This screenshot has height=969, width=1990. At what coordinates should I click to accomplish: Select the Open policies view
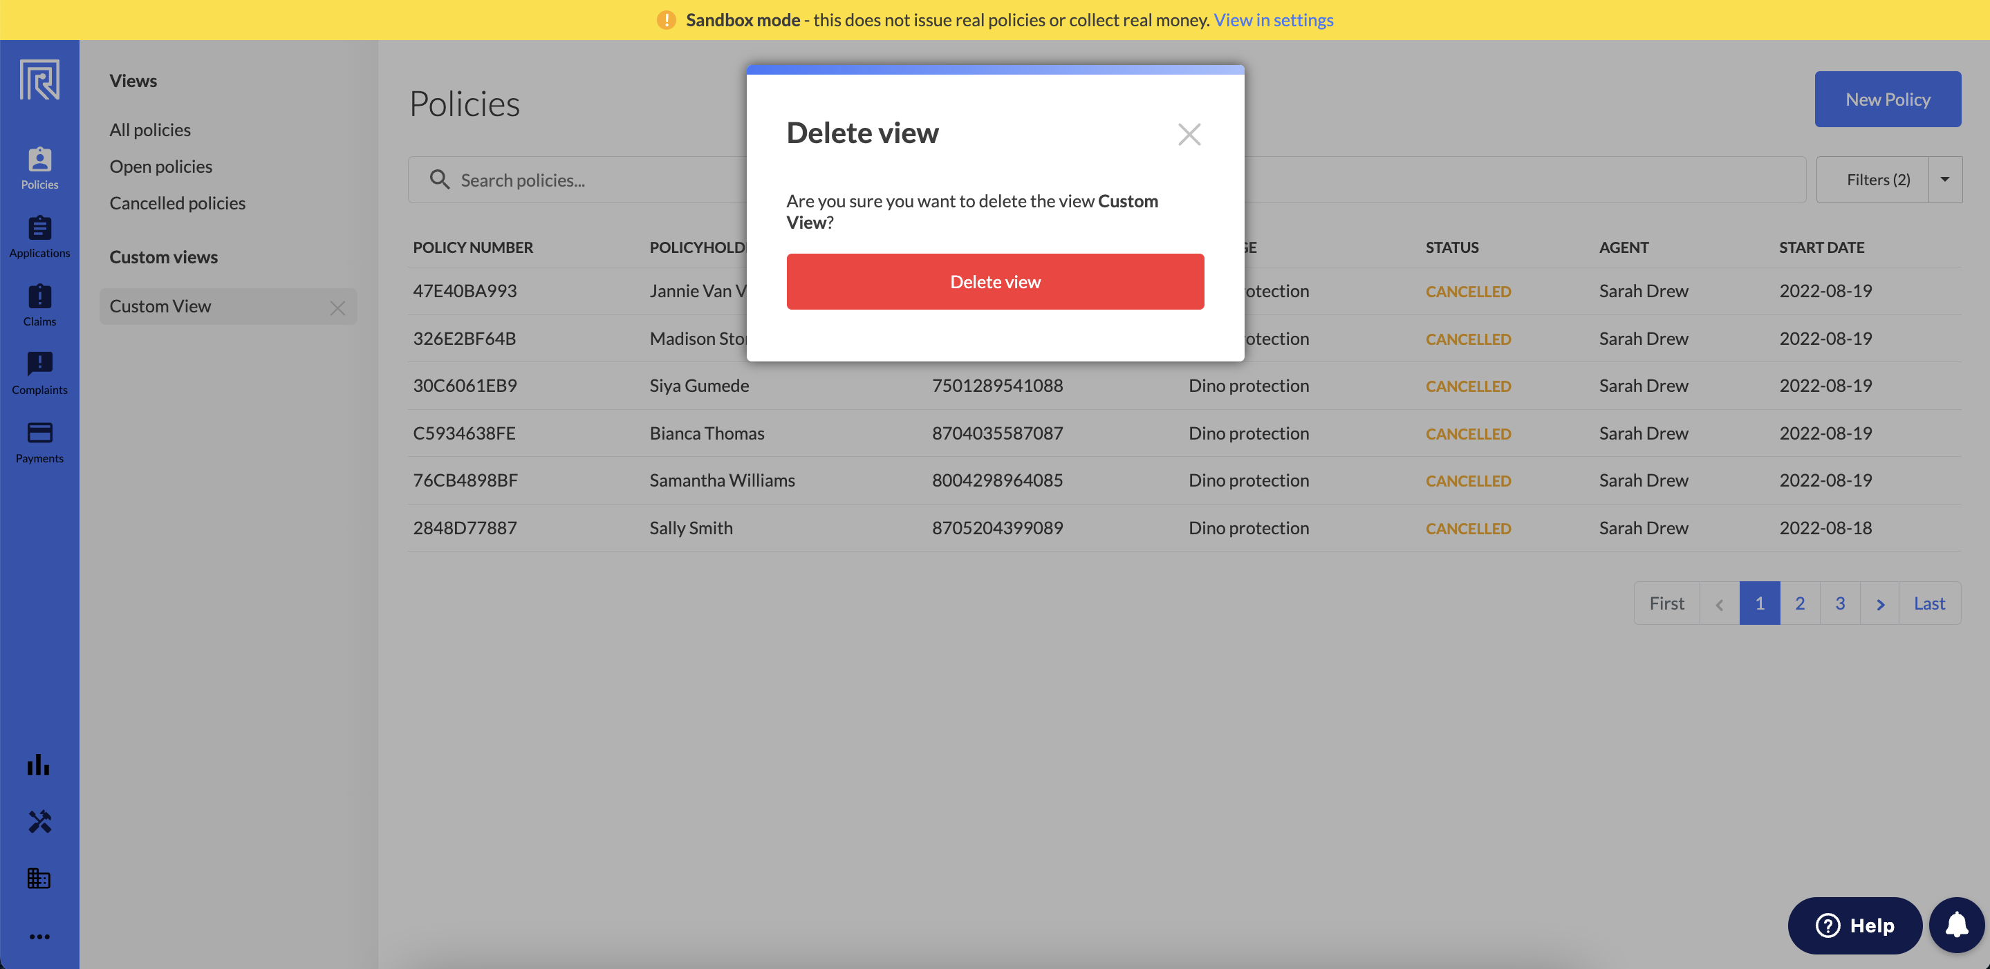coord(160,166)
